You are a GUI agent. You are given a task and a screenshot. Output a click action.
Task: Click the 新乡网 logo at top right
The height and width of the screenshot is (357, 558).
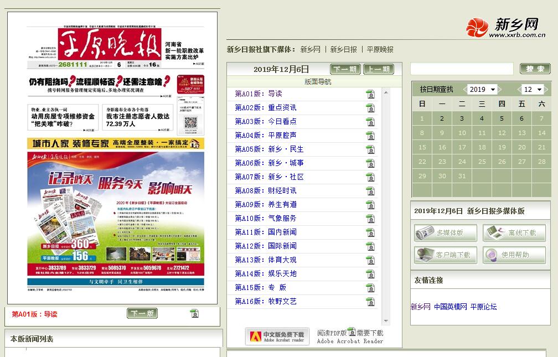tap(505, 28)
